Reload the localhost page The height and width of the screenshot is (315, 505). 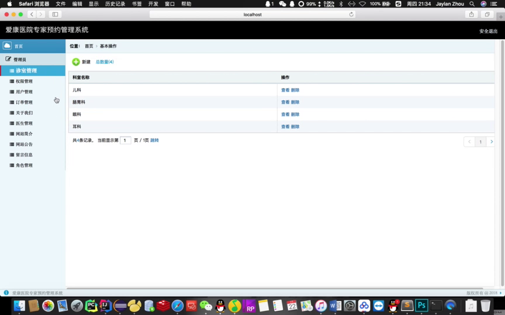pyautogui.click(x=351, y=14)
